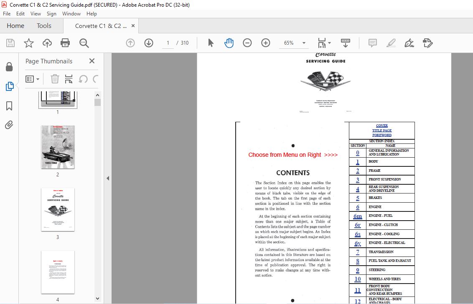473x304 pixels.
Task: Click the FOREWORD link
Action: point(382,135)
